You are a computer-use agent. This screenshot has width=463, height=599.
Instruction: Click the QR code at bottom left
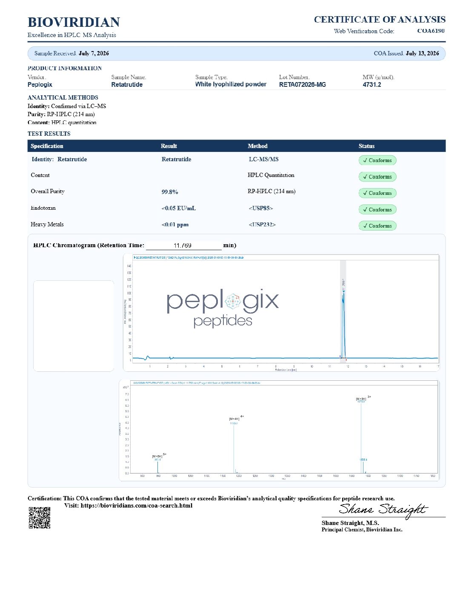40,518
